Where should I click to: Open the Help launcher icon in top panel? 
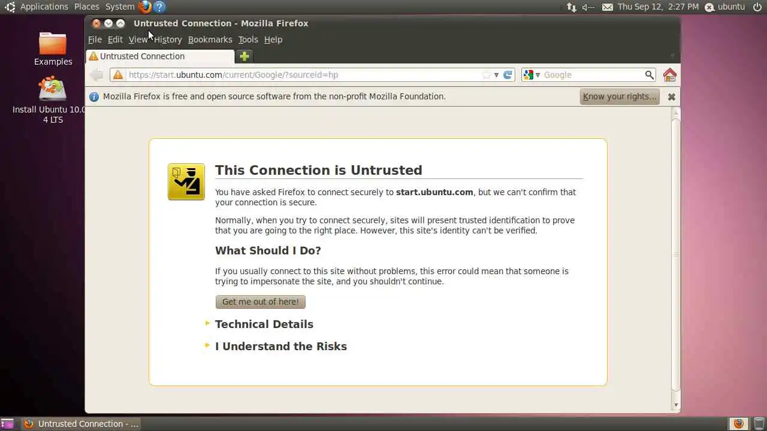coord(159,7)
